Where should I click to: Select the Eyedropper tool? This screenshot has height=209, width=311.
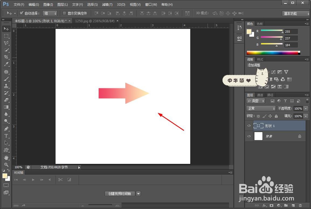6,64
